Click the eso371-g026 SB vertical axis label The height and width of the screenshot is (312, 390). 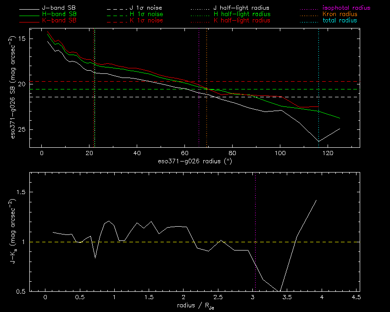click(x=13, y=87)
